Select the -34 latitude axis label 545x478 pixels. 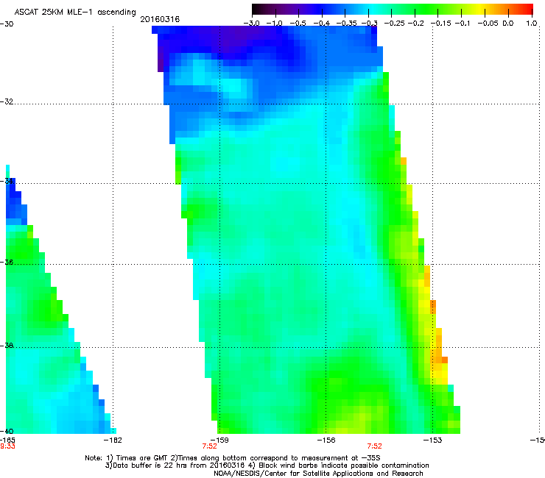pyautogui.click(x=7, y=181)
